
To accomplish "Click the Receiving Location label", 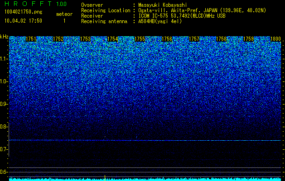I will (106, 10).
